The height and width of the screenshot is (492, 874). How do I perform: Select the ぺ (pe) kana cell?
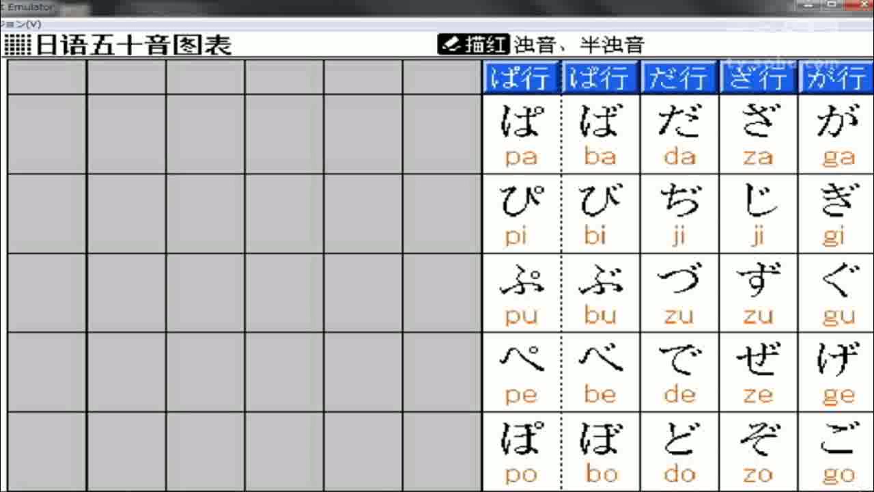click(x=522, y=372)
